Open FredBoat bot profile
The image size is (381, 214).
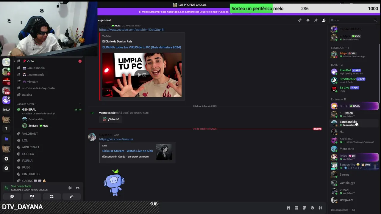(354, 80)
